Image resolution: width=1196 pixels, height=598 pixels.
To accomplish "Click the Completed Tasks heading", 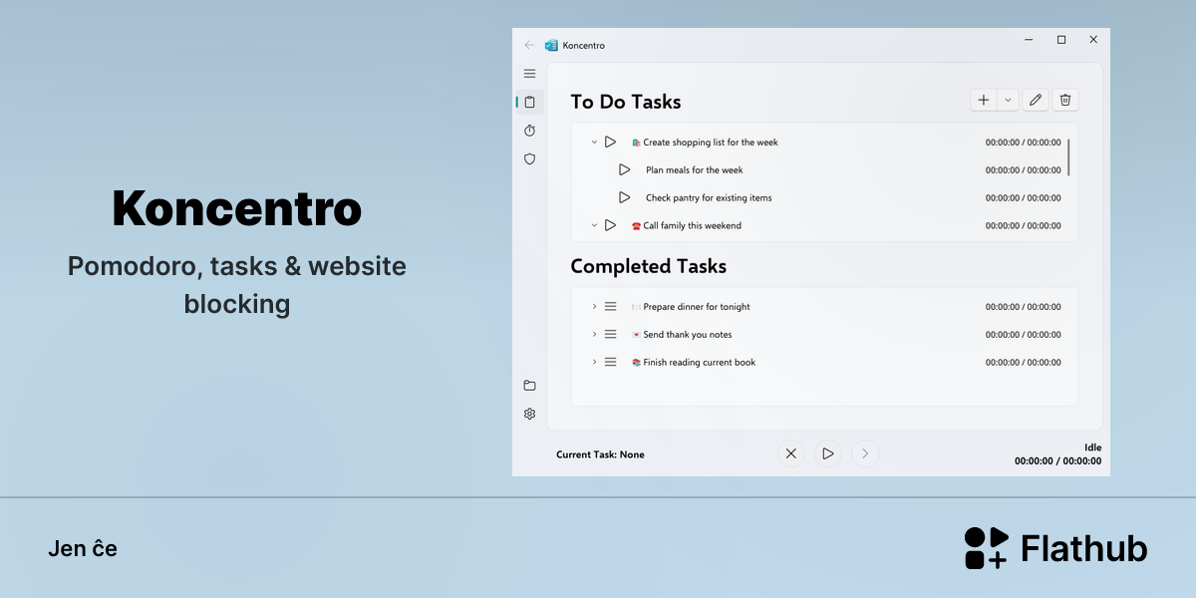I will click(x=649, y=266).
